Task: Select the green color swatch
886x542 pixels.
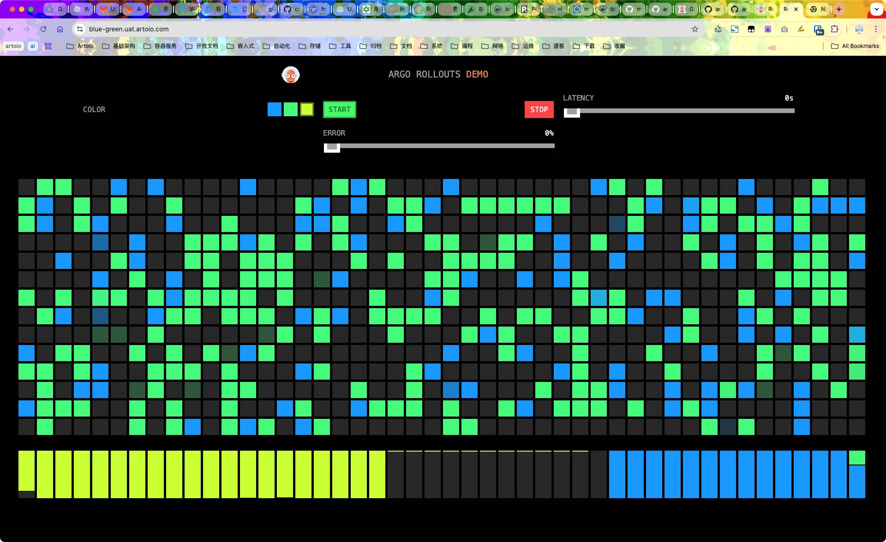Action: [291, 109]
